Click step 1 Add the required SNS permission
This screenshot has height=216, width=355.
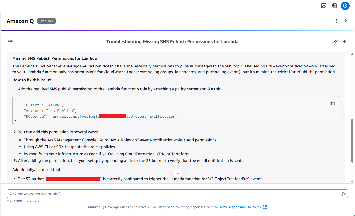[118, 89]
